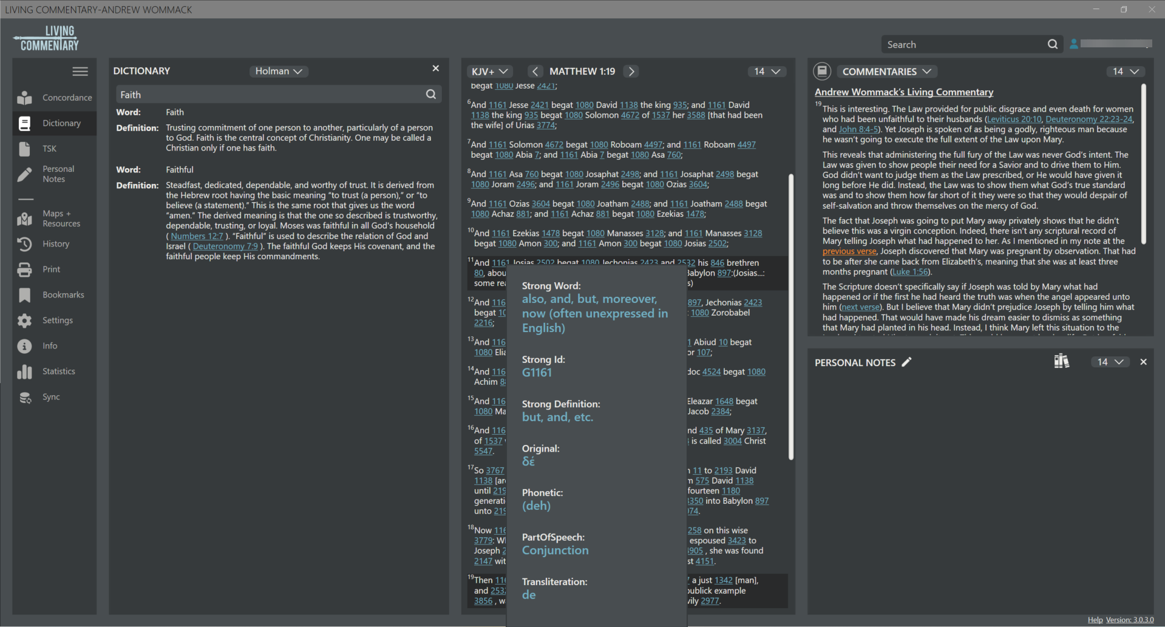Go to the next verse arrow
1165x627 pixels.
tap(631, 72)
